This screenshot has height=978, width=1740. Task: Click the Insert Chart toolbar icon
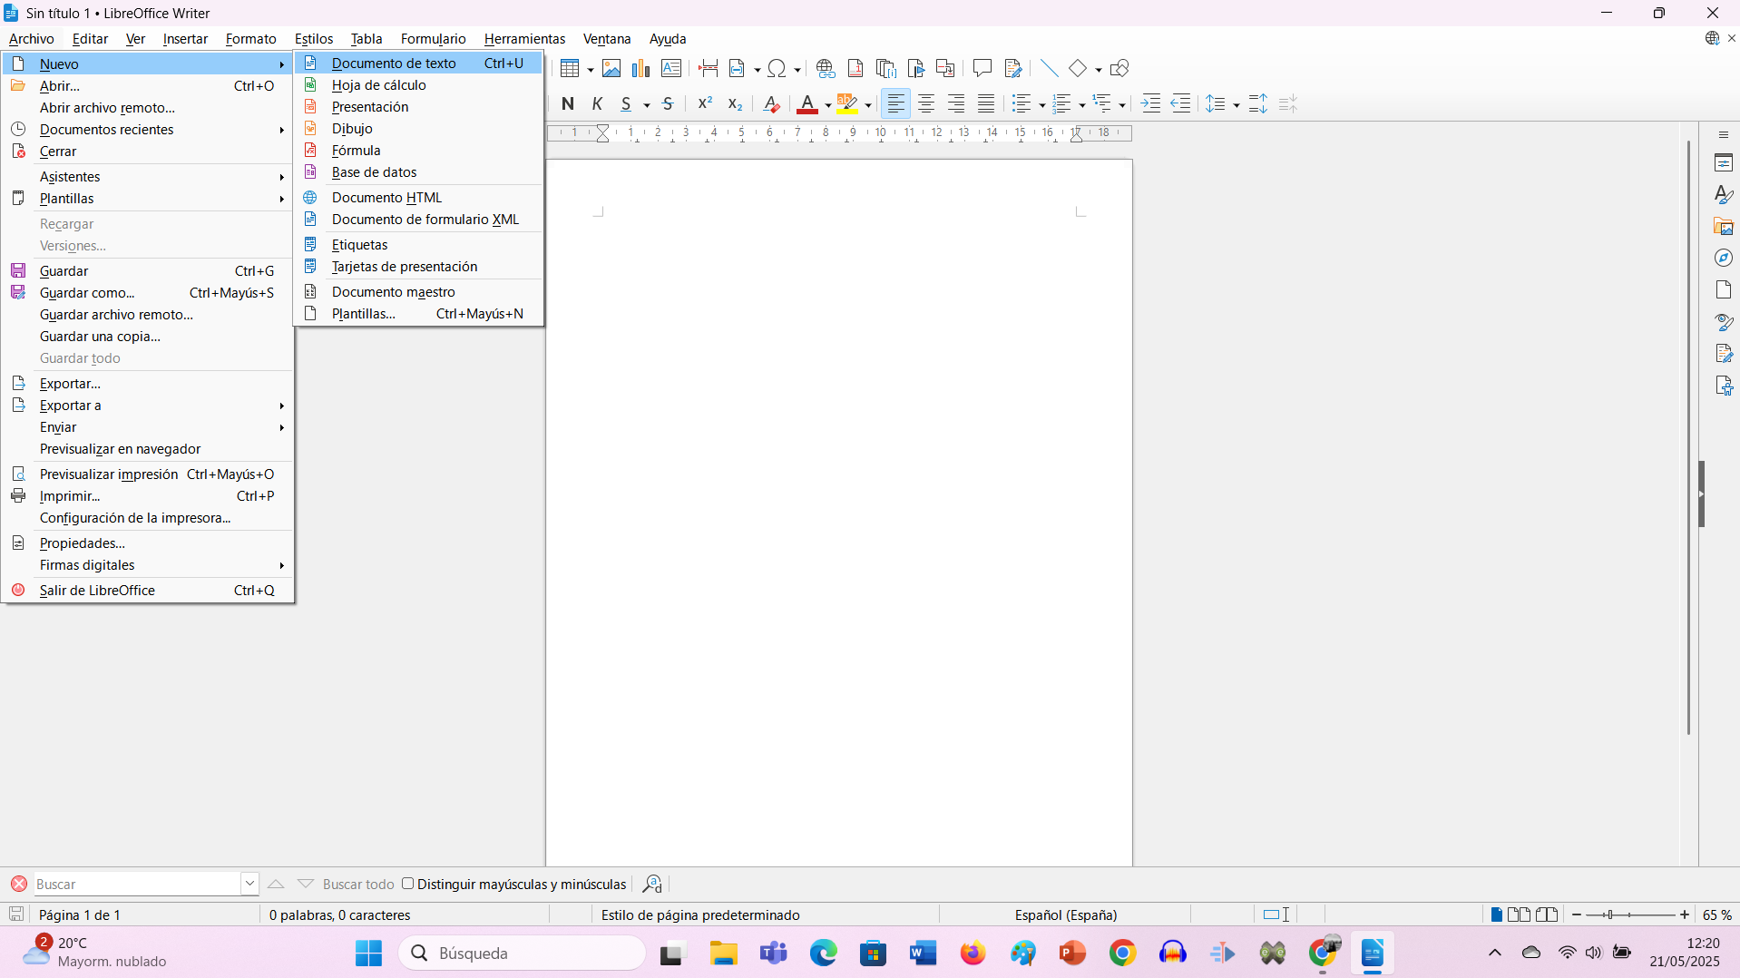point(640,68)
